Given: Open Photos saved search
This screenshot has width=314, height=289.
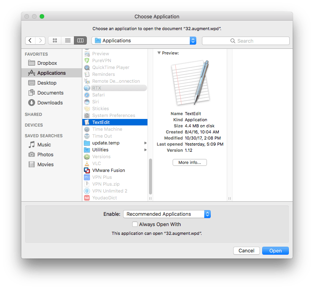Looking at the screenshot, I should 52,154.
